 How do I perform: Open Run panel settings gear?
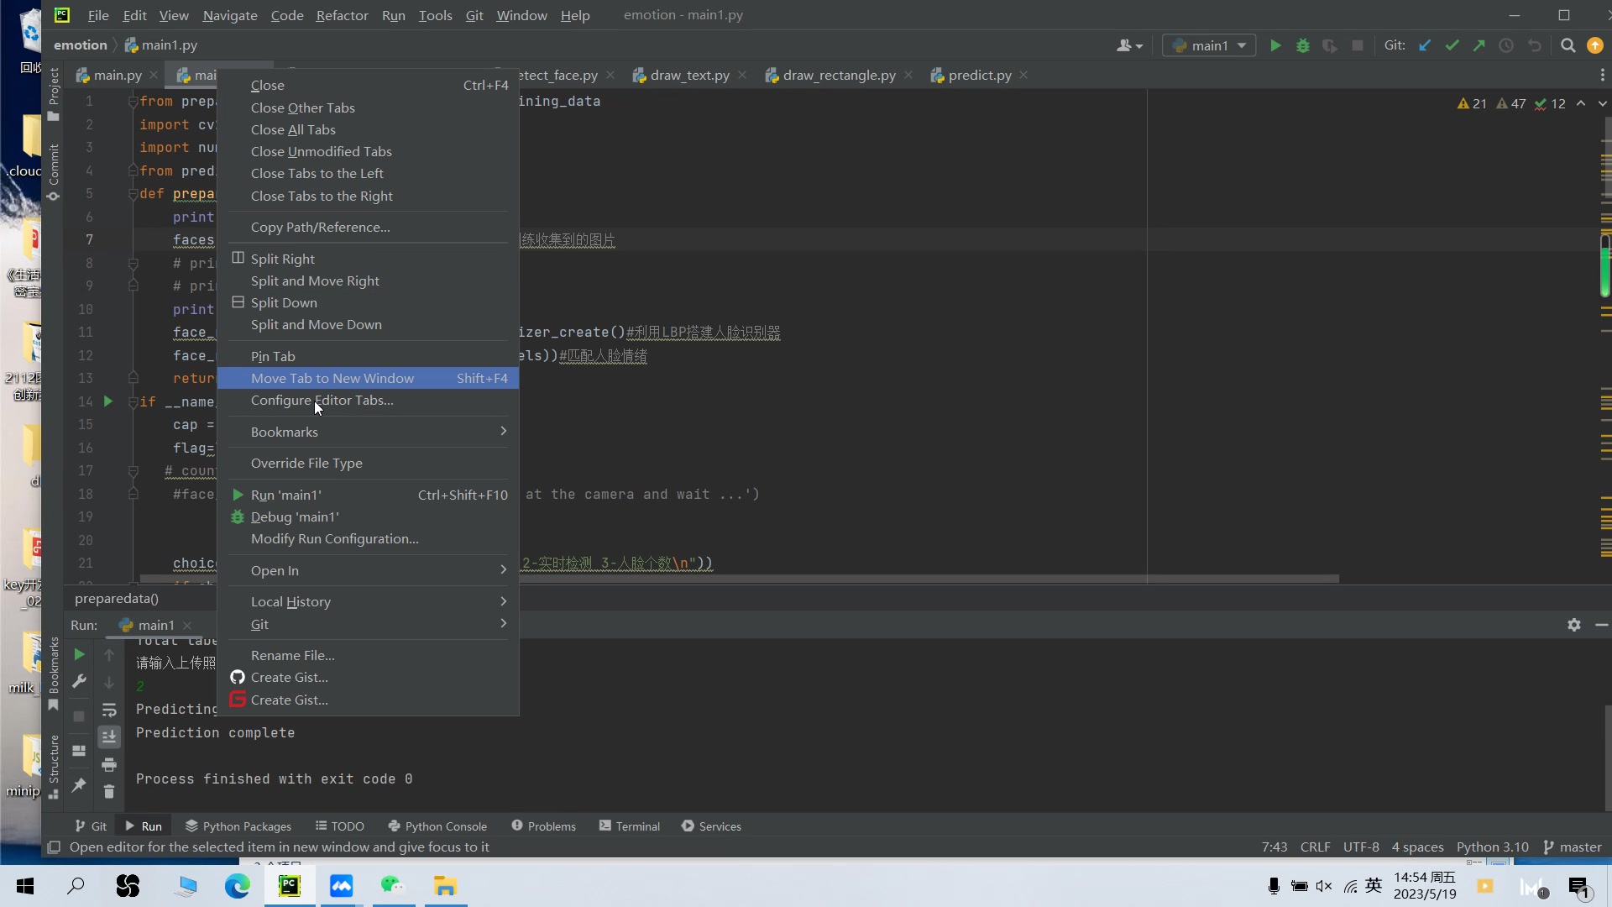point(1573,625)
